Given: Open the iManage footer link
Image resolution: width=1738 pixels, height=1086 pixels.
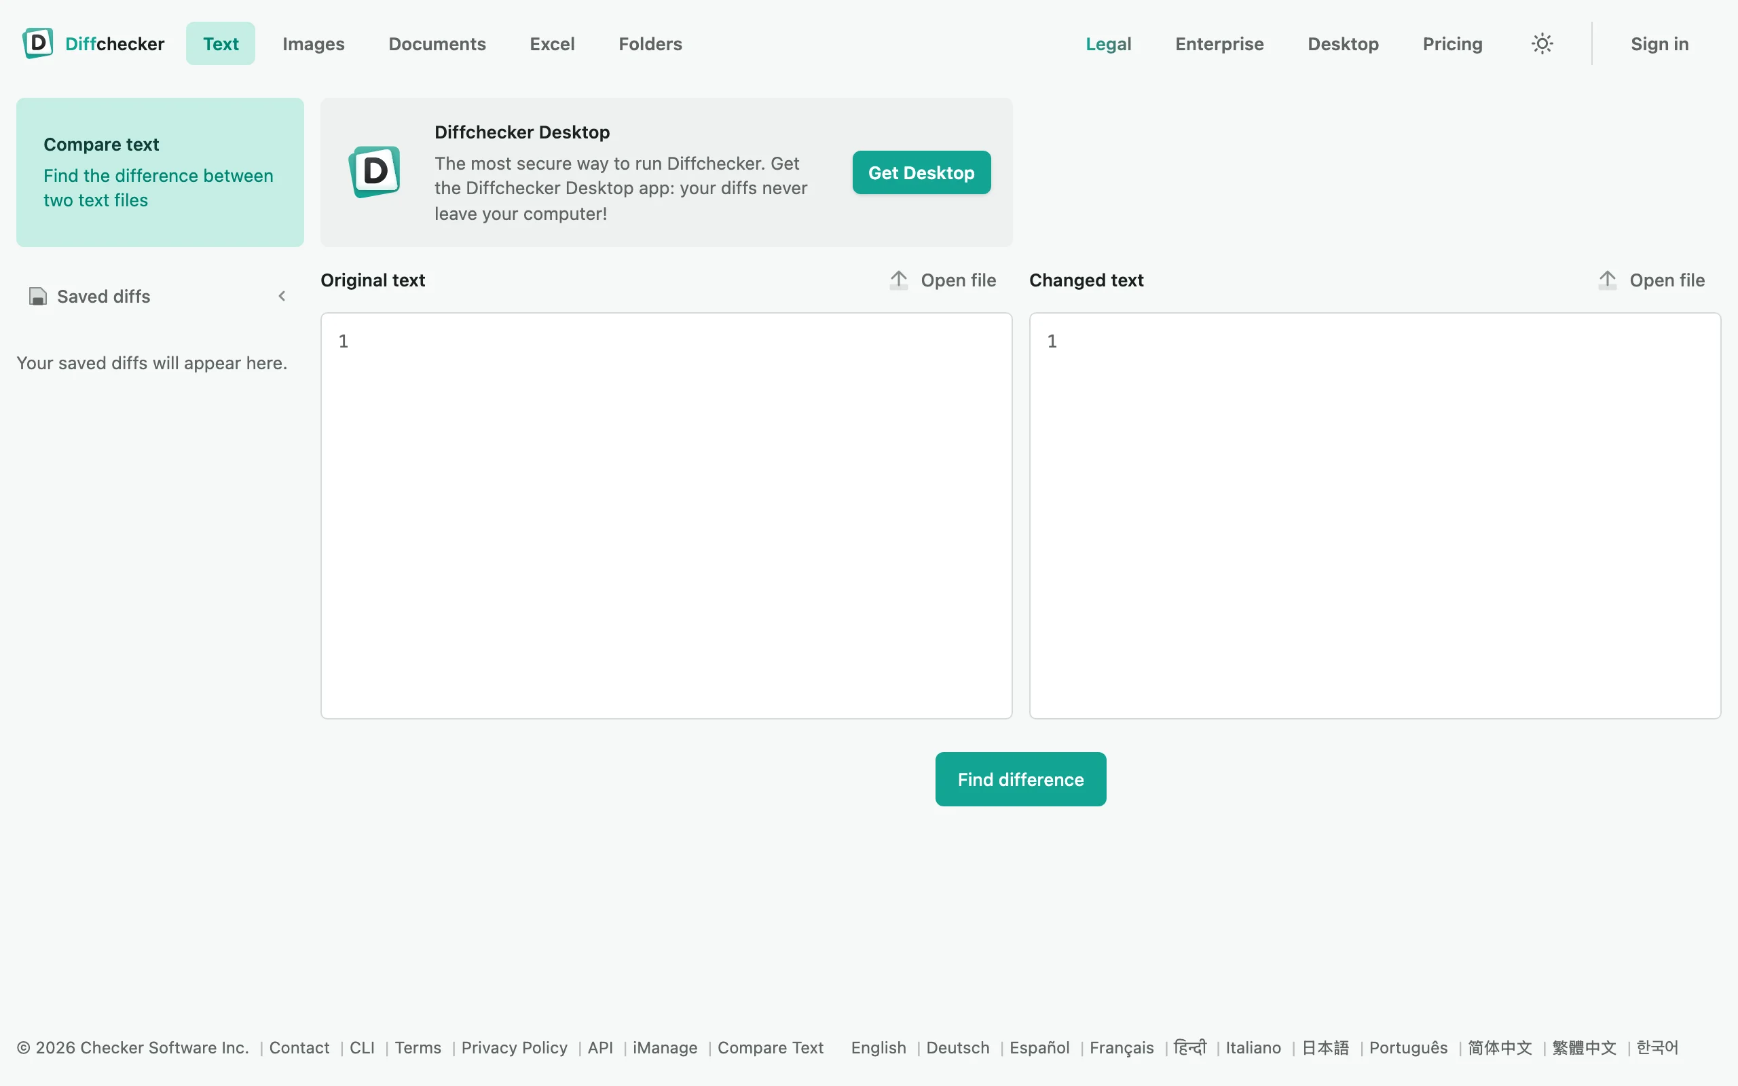Looking at the screenshot, I should (x=665, y=1048).
